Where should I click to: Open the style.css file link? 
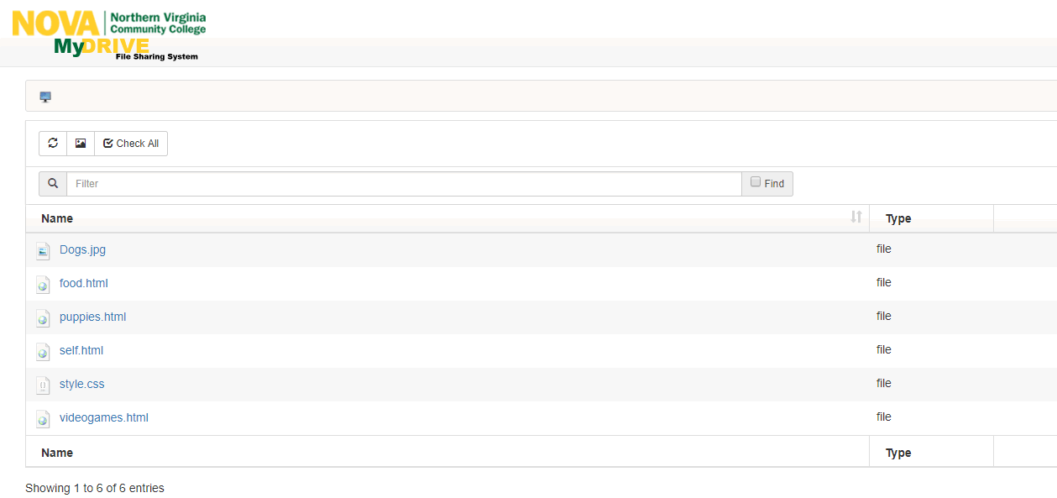tap(81, 384)
